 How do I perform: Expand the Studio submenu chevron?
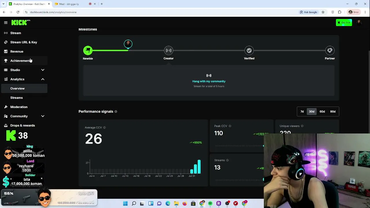(x=43, y=70)
